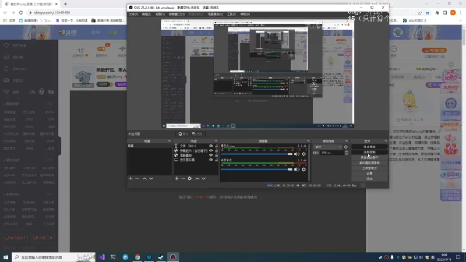
Task: Open 文件(F) menu in OBS
Action: click(x=133, y=14)
